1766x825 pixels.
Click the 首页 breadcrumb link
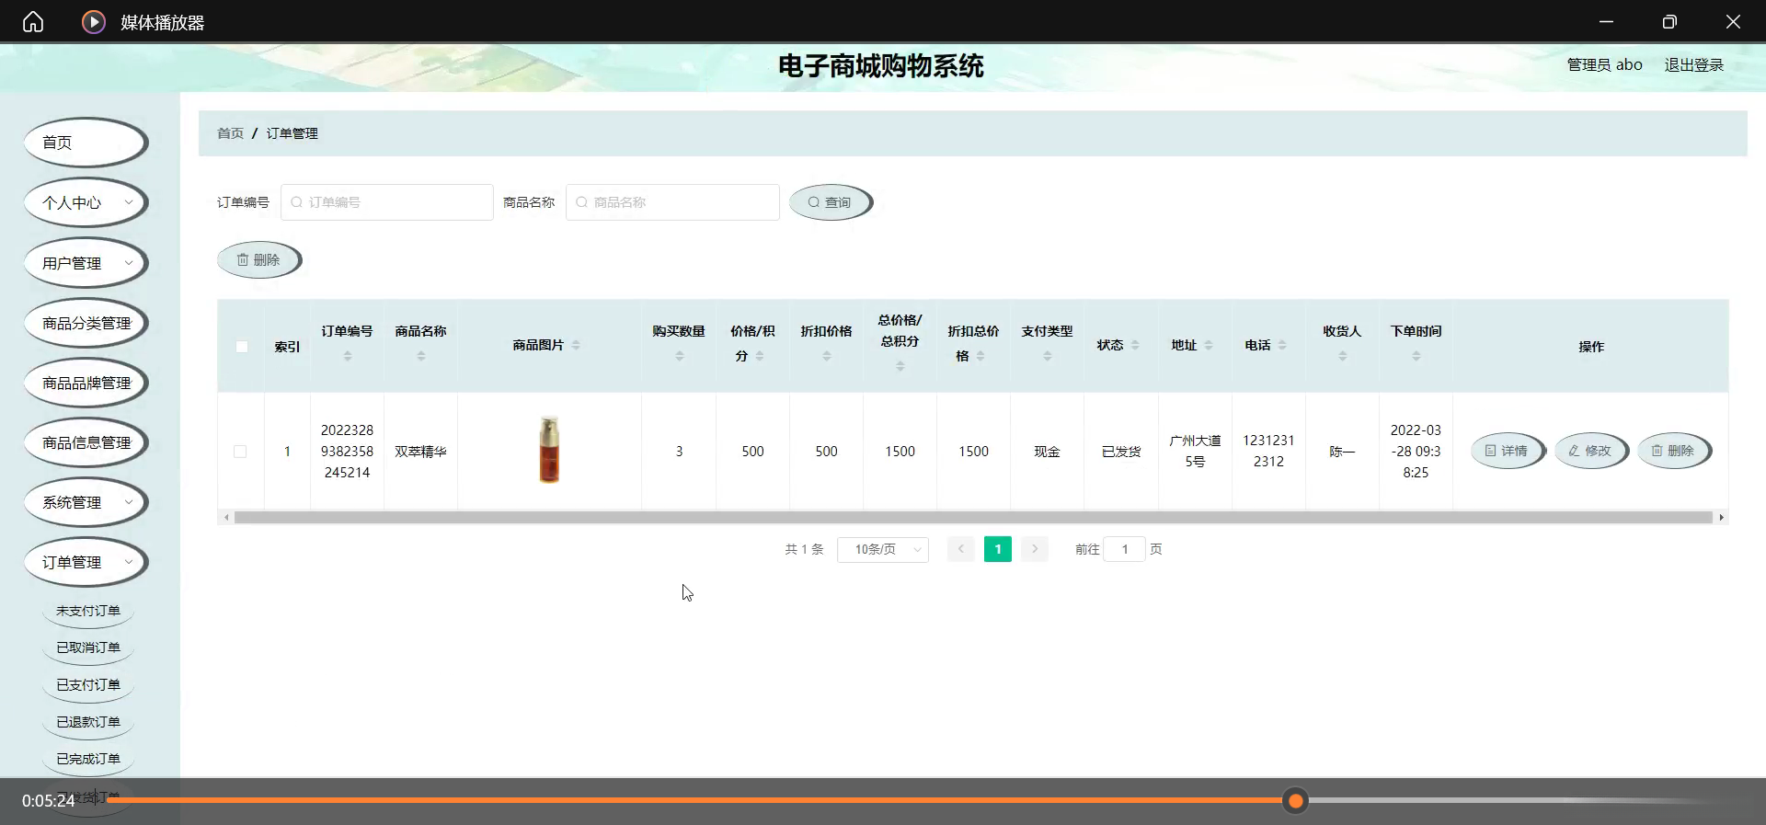tap(230, 133)
